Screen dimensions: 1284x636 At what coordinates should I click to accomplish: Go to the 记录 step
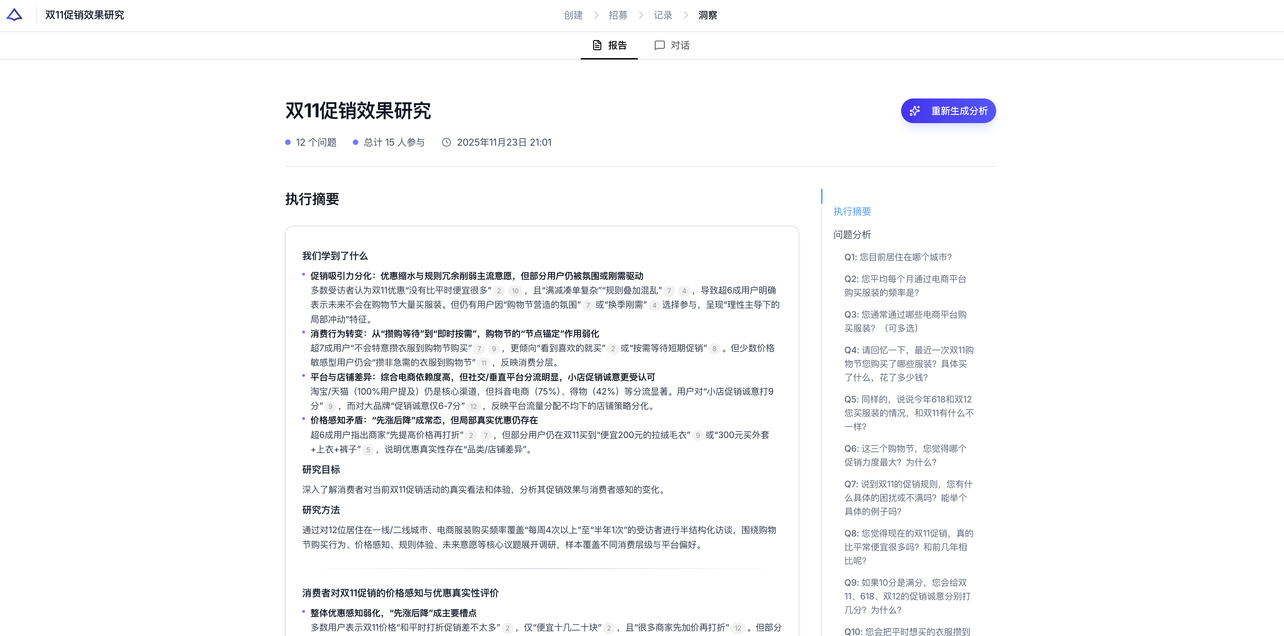click(663, 15)
